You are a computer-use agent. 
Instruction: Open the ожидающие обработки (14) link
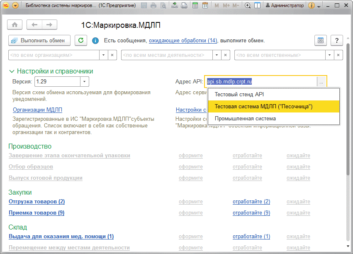click(x=183, y=41)
